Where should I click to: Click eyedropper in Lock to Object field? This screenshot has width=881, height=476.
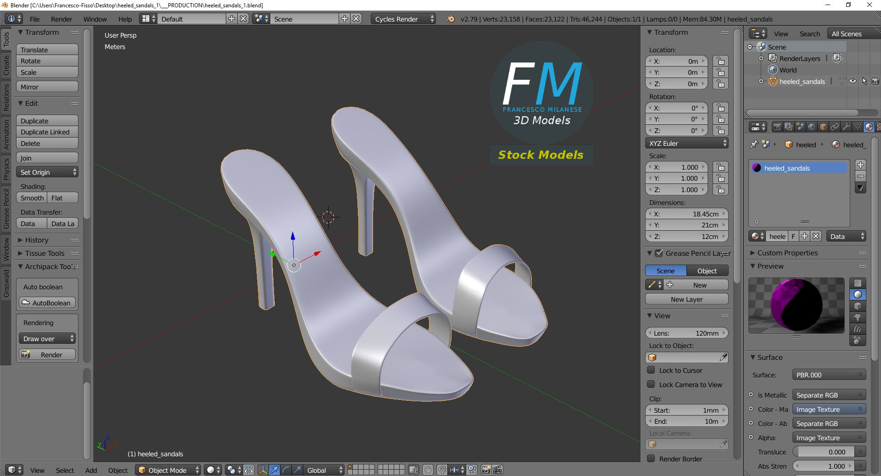coord(723,357)
